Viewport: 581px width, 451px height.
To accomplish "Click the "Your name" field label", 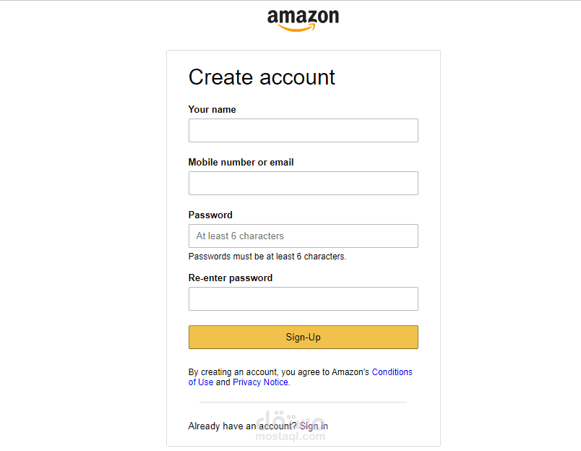I will point(212,110).
